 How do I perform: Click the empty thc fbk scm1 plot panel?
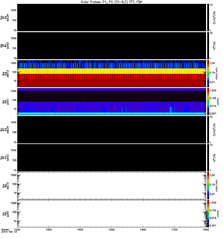tap(111, 214)
